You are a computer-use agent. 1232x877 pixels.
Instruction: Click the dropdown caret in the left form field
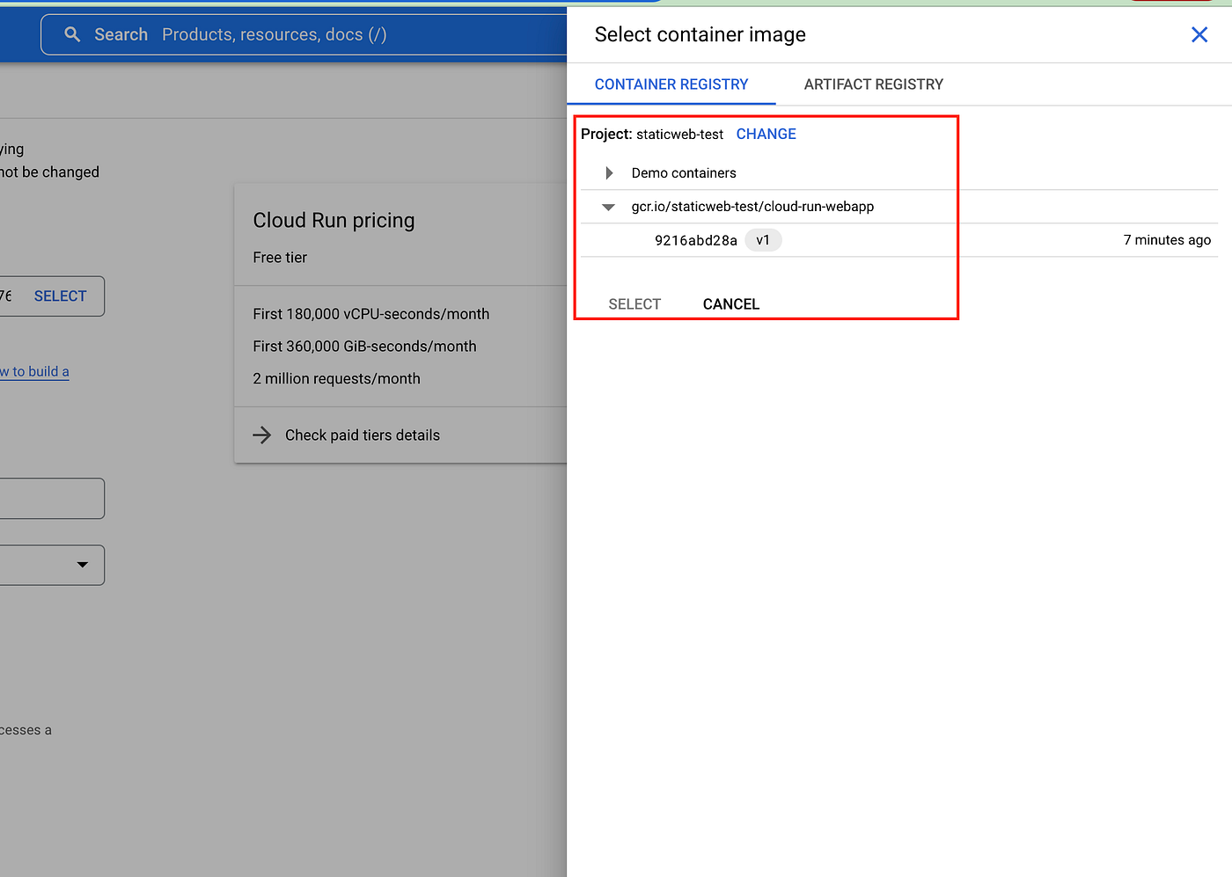[x=83, y=565]
